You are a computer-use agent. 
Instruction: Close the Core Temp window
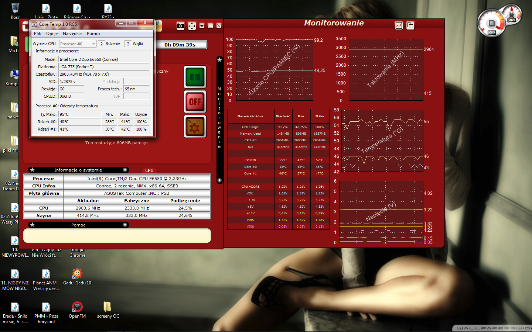click(x=145, y=23)
